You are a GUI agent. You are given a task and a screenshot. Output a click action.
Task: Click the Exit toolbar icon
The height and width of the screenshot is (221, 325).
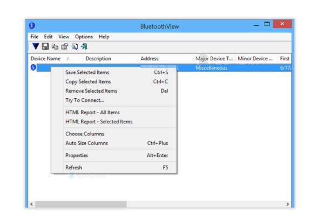click(x=84, y=46)
